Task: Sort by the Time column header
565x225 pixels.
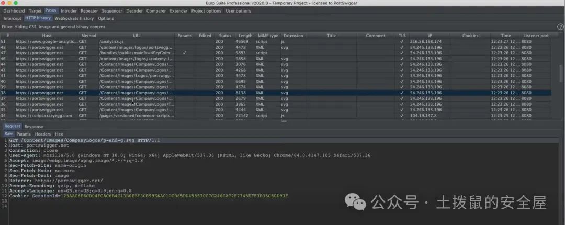Action: pos(505,36)
